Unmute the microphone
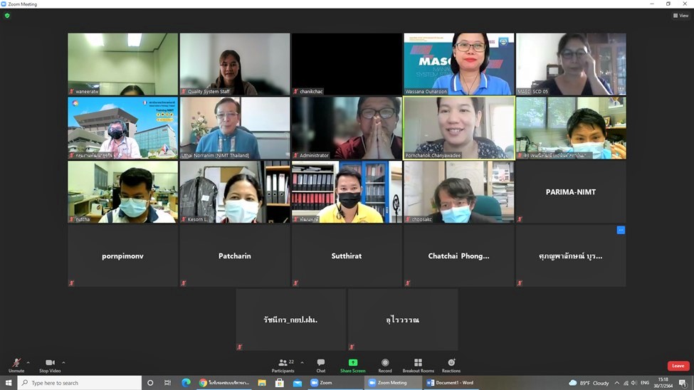 [16, 365]
